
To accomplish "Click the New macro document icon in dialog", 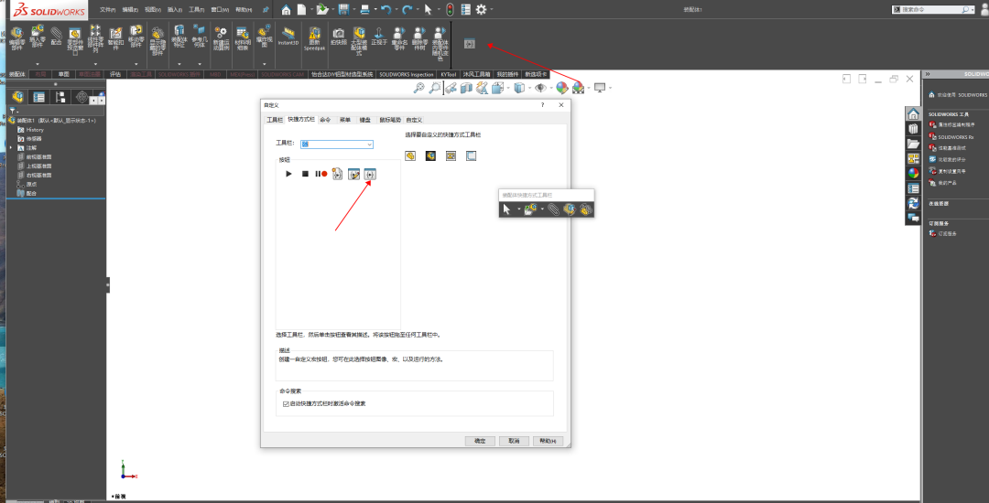I will click(337, 174).
